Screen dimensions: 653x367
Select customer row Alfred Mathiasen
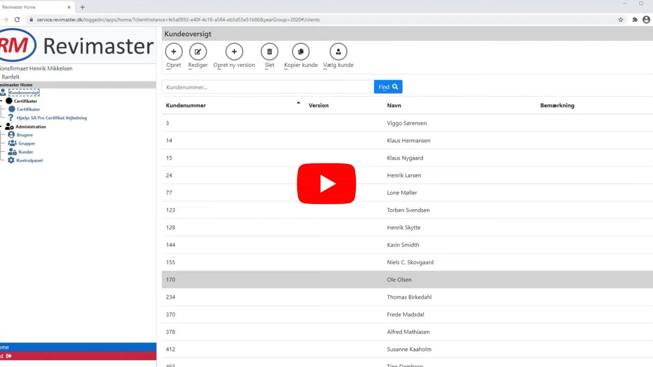point(407,332)
